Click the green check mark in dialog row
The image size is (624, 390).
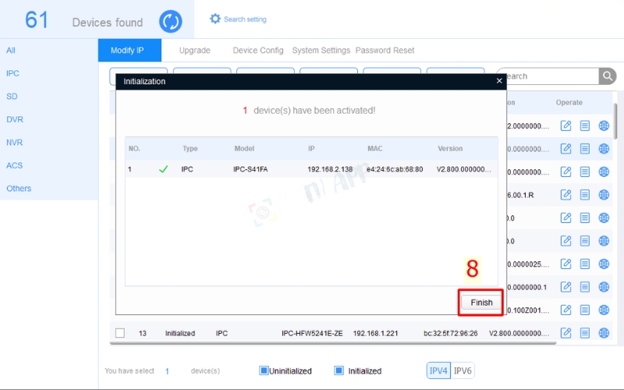[163, 169]
